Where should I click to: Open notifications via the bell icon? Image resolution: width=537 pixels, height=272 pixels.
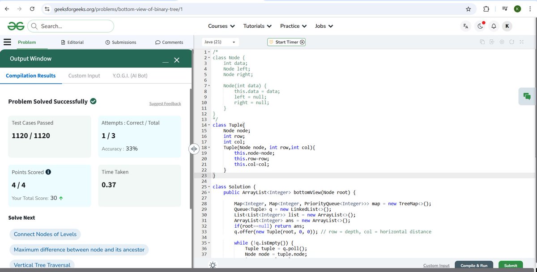tap(494, 26)
